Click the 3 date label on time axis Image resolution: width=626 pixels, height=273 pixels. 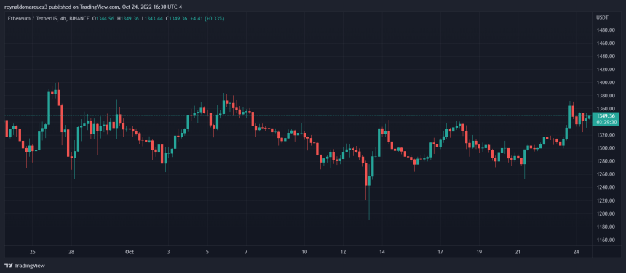click(168, 252)
